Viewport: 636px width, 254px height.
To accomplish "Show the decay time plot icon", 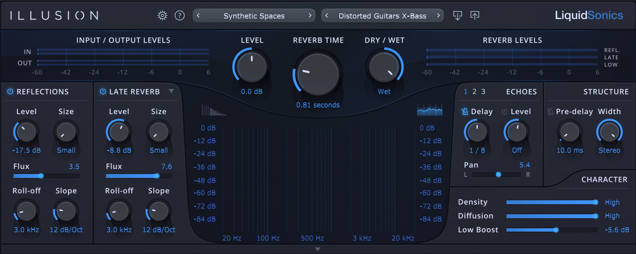I will click(213, 110).
